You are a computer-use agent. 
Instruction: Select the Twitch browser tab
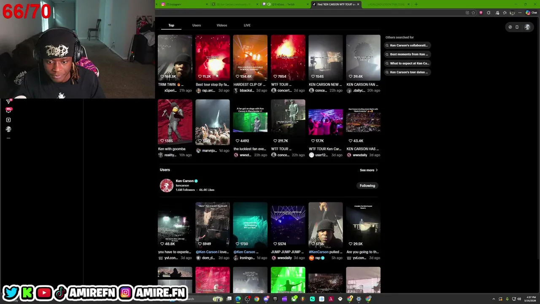pos(285,4)
